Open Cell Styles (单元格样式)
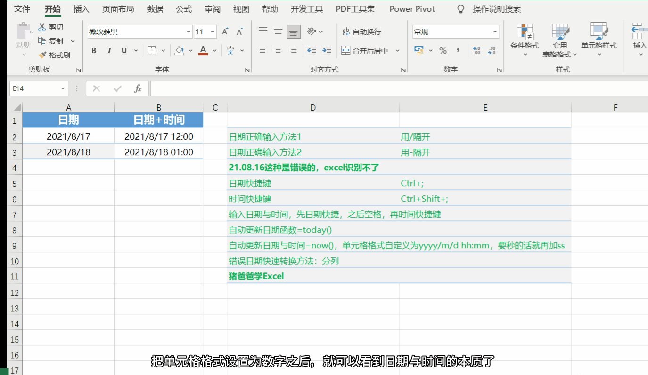This screenshot has width=648, height=375. (x=599, y=40)
